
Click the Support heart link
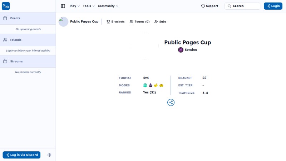209,6
